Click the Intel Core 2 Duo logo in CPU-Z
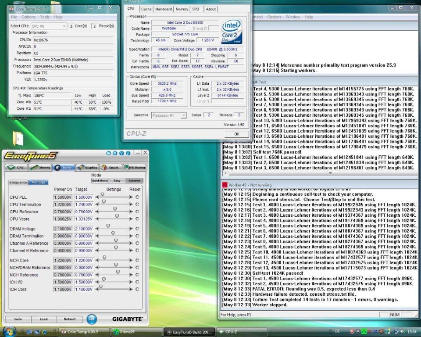This screenshot has width=421, height=337. click(232, 31)
